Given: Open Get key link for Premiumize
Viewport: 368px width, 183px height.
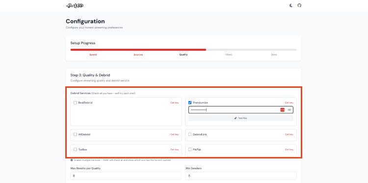Looking at the screenshot, I should [x=289, y=103].
